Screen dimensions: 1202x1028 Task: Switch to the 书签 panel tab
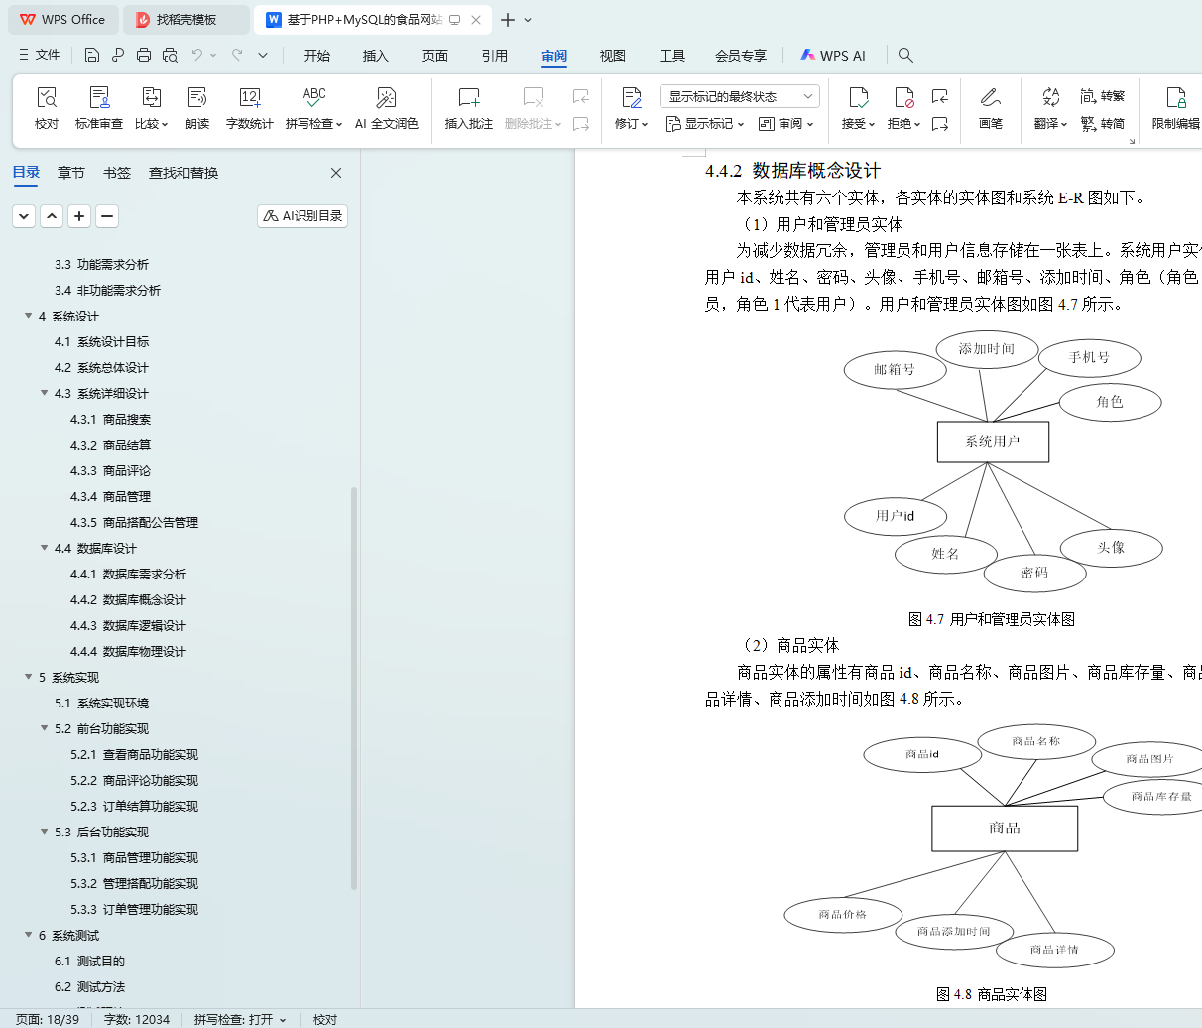point(117,173)
